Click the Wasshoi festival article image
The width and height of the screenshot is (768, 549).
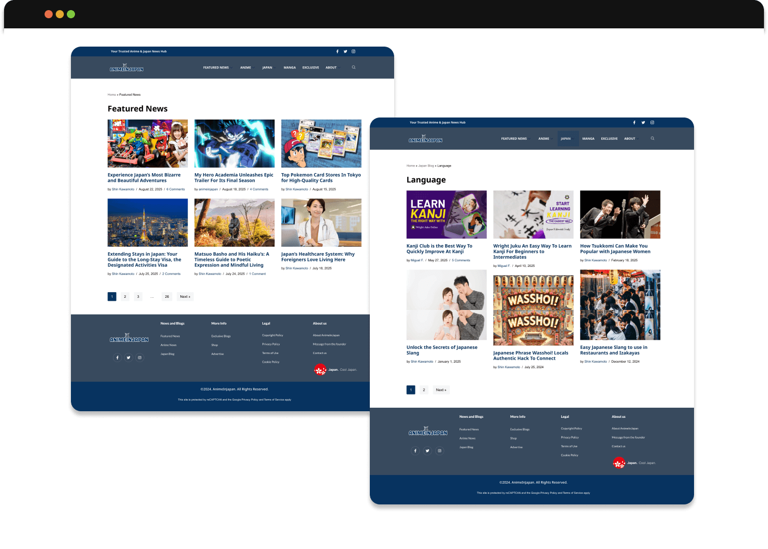click(533, 310)
